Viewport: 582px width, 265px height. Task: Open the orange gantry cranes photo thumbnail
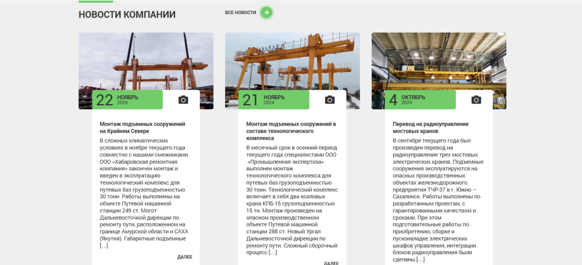[x=292, y=61]
